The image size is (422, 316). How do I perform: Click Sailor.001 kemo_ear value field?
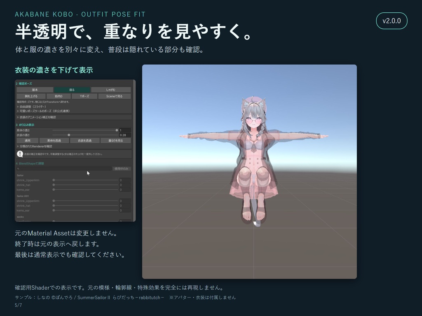coord(125,211)
